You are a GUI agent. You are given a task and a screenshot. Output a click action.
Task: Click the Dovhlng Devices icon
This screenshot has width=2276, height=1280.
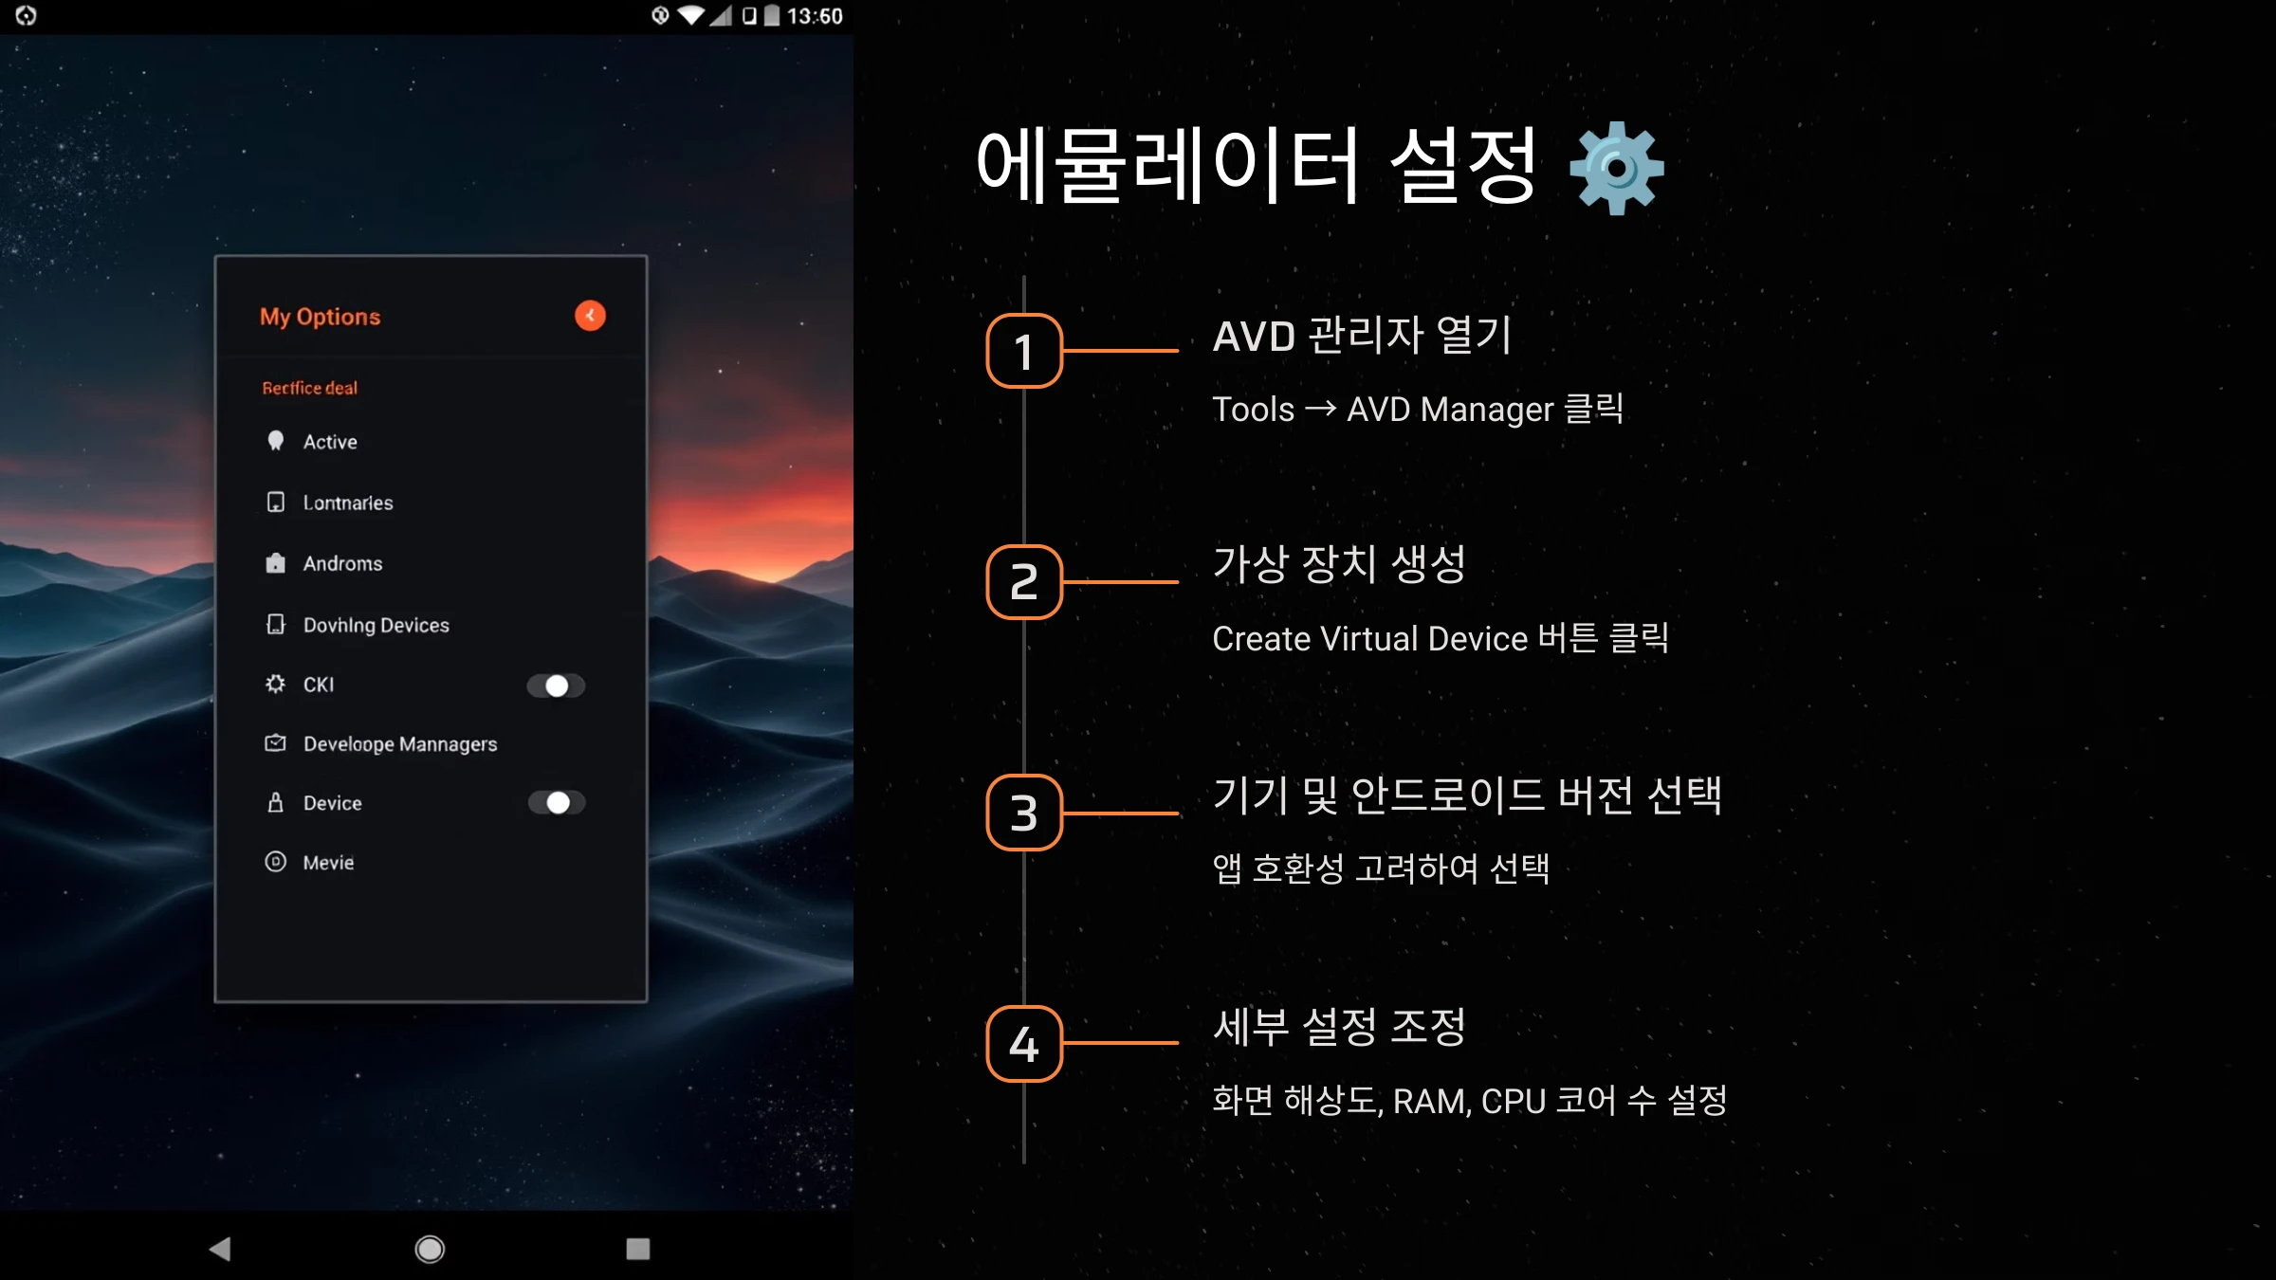pyautogui.click(x=275, y=624)
